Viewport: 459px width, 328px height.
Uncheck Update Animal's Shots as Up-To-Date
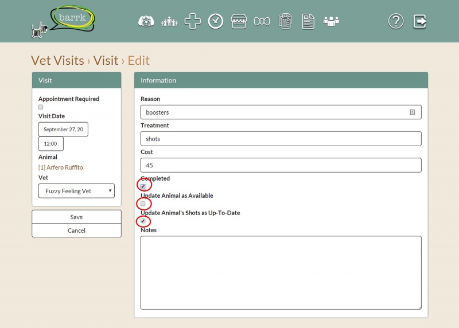(143, 221)
